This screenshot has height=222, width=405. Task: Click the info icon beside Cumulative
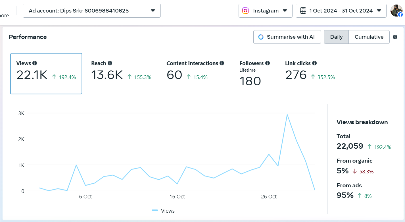395,37
